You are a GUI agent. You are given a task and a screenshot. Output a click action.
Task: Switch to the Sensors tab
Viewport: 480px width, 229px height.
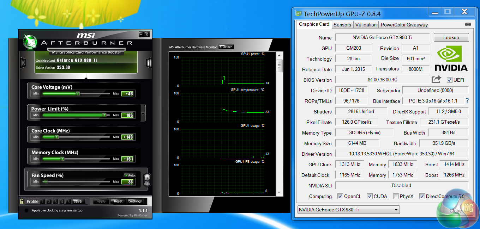click(342, 25)
